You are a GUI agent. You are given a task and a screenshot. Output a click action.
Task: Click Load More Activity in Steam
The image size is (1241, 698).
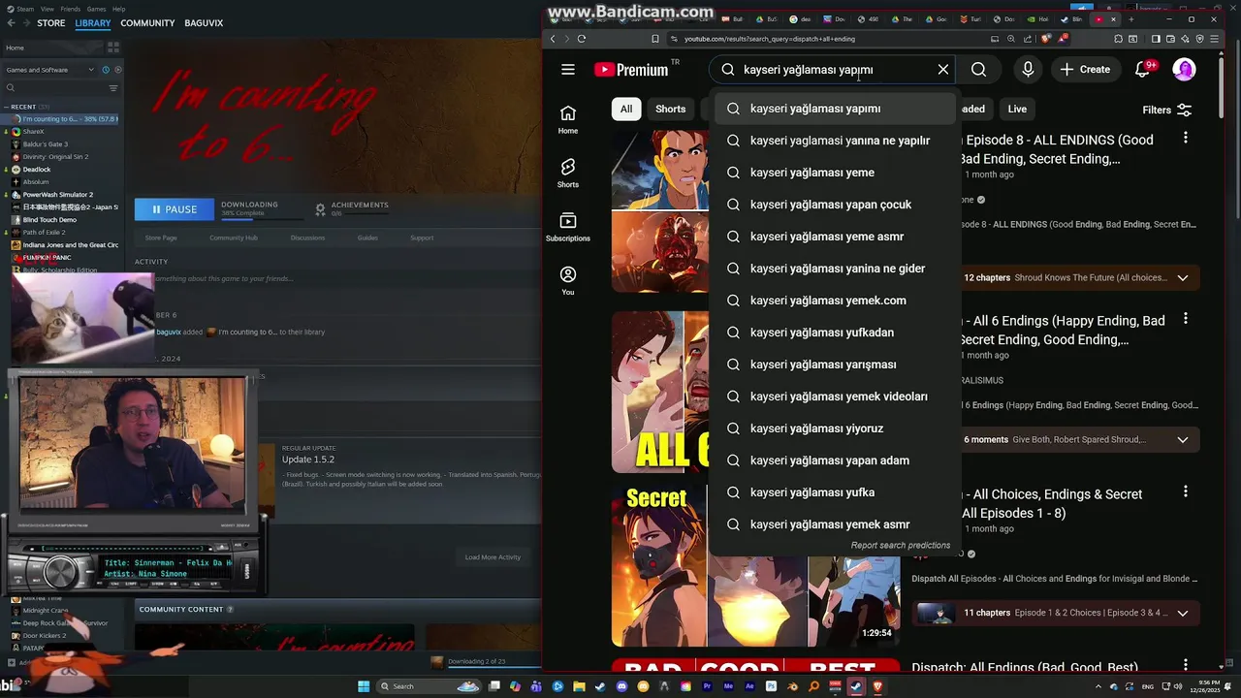493,557
